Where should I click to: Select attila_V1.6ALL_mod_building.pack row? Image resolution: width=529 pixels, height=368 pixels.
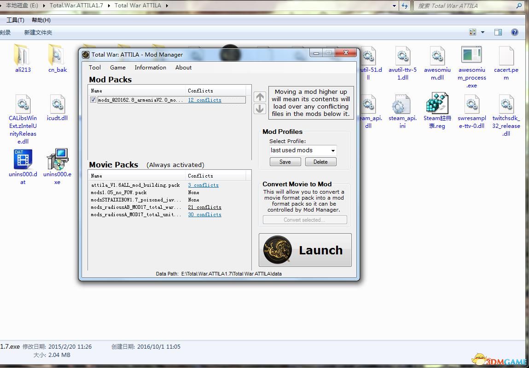(x=169, y=185)
